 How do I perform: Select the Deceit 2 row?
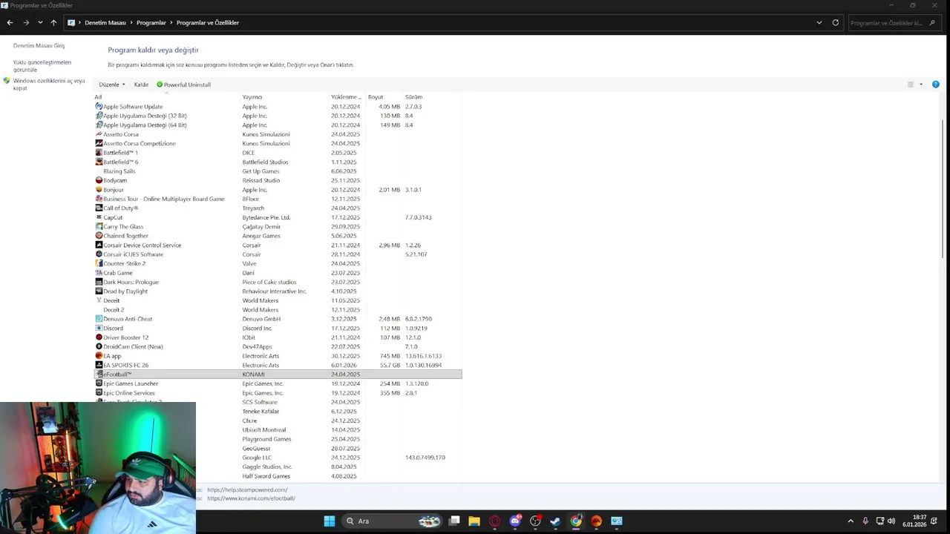(x=278, y=310)
